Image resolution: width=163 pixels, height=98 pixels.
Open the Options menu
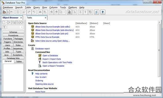point(73,8)
